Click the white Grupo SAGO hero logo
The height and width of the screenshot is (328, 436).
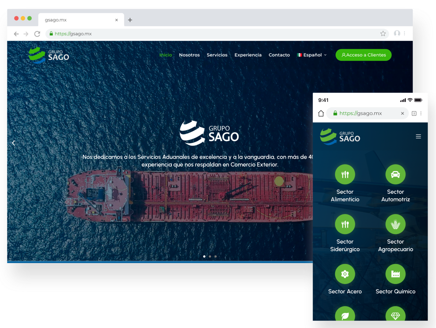point(209,133)
